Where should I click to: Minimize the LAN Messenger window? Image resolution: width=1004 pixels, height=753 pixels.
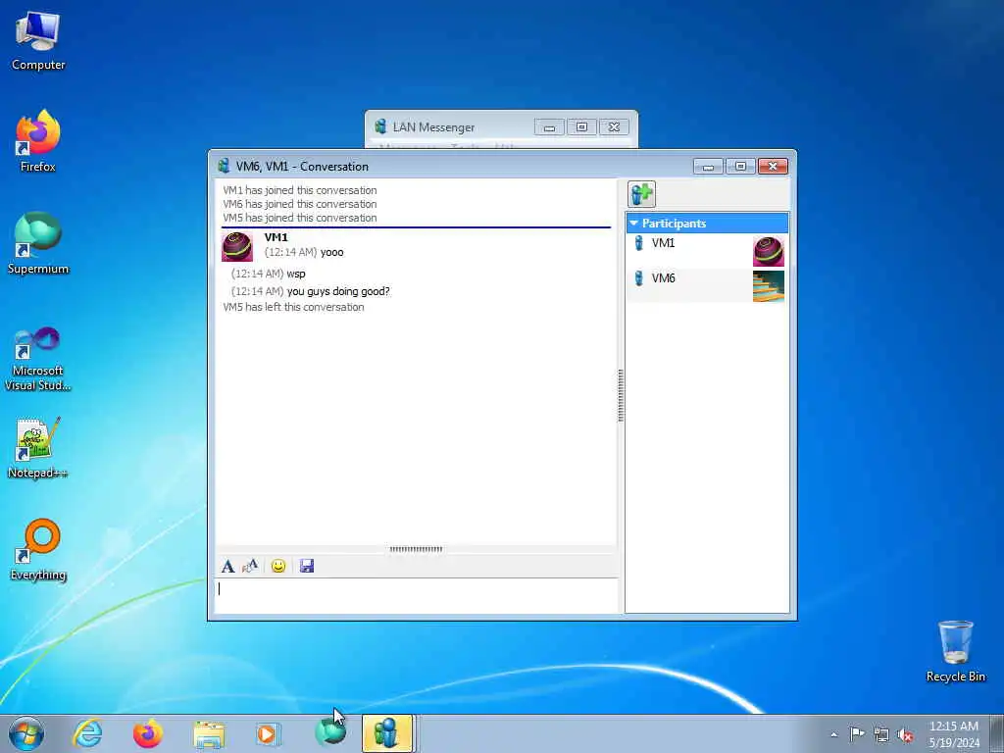click(549, 127)
